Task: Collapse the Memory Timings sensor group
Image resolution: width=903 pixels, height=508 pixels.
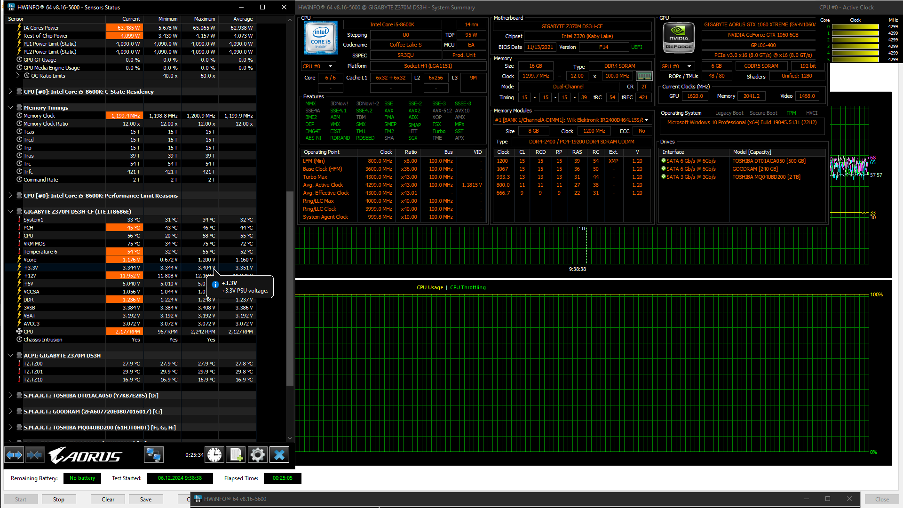Action: [10, 108]
